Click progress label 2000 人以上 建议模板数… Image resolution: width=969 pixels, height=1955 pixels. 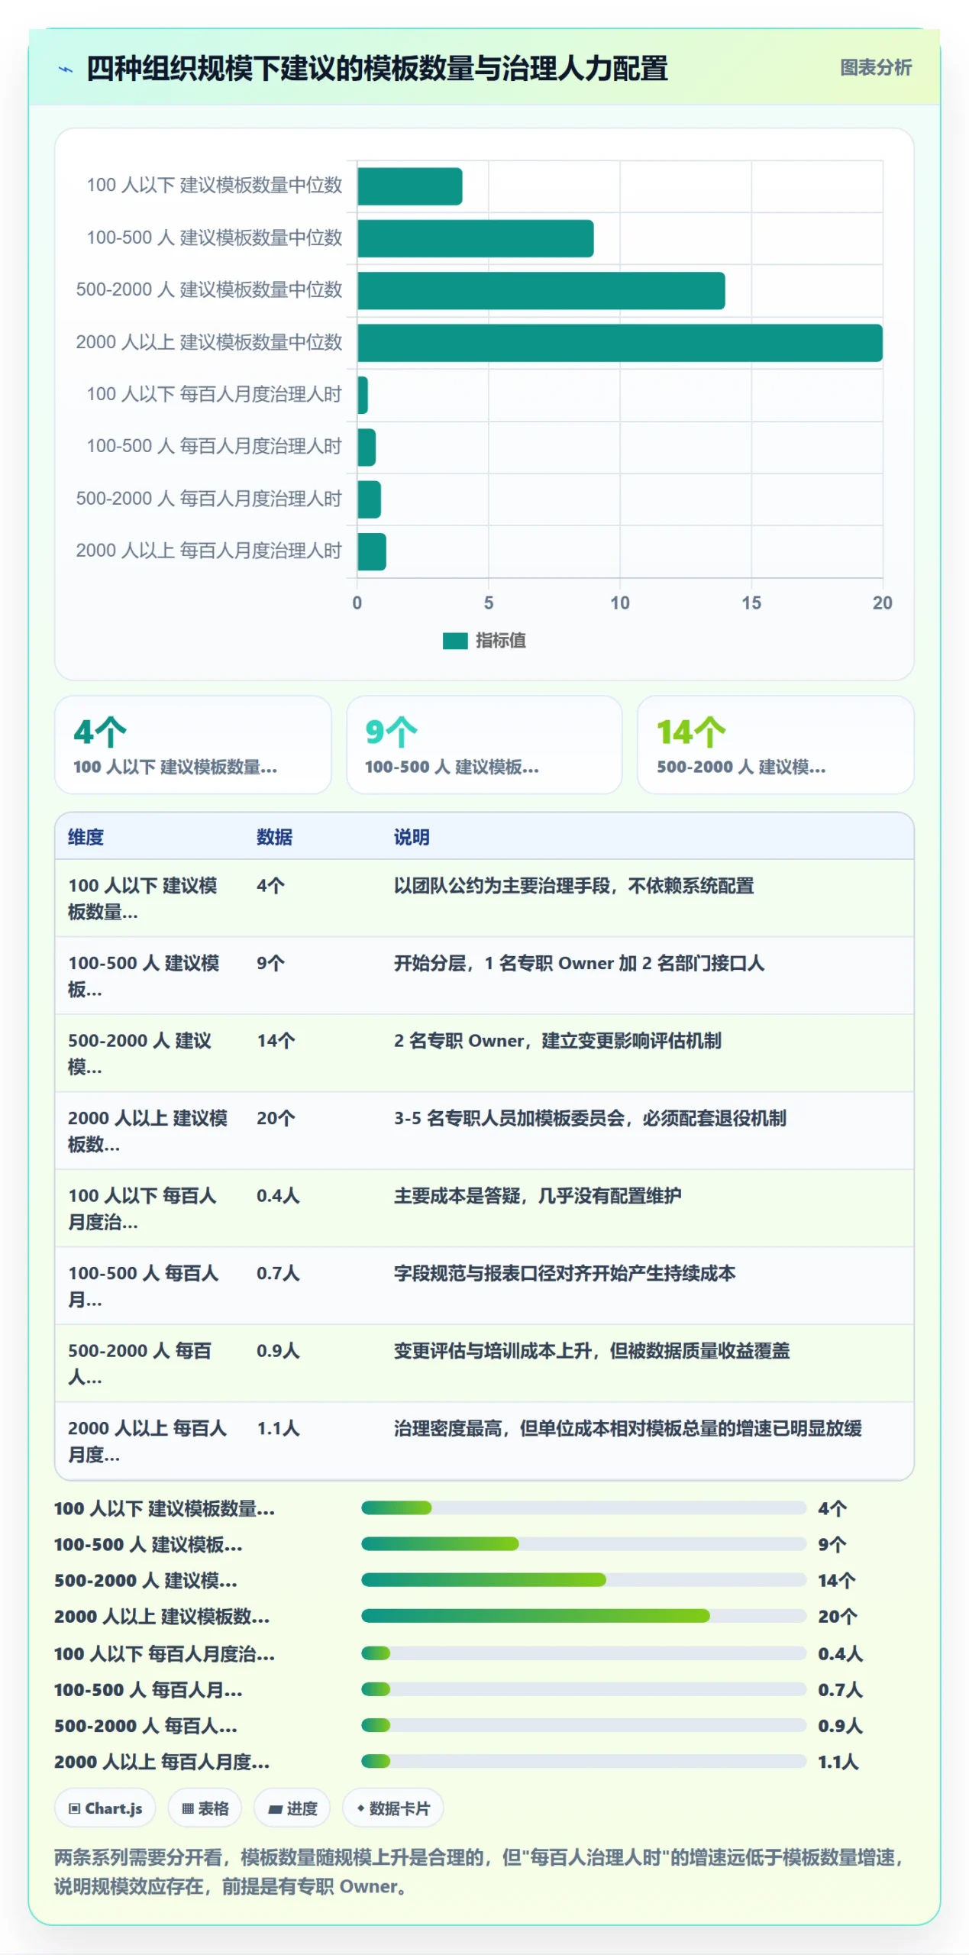point(161,1615)
